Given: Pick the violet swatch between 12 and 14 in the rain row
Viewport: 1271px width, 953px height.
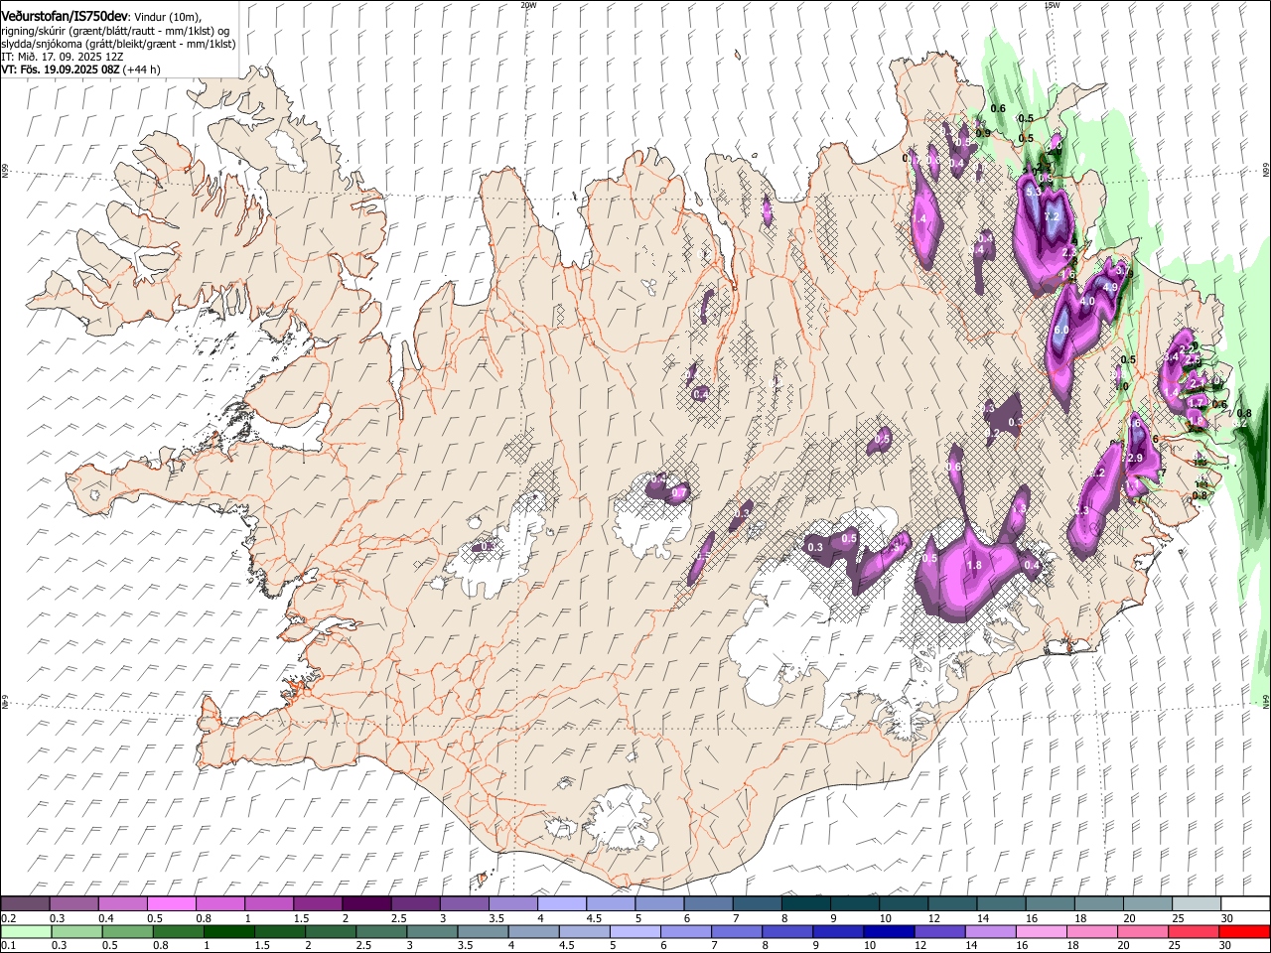Looking at the screenshot, I should tap(938, 932).
